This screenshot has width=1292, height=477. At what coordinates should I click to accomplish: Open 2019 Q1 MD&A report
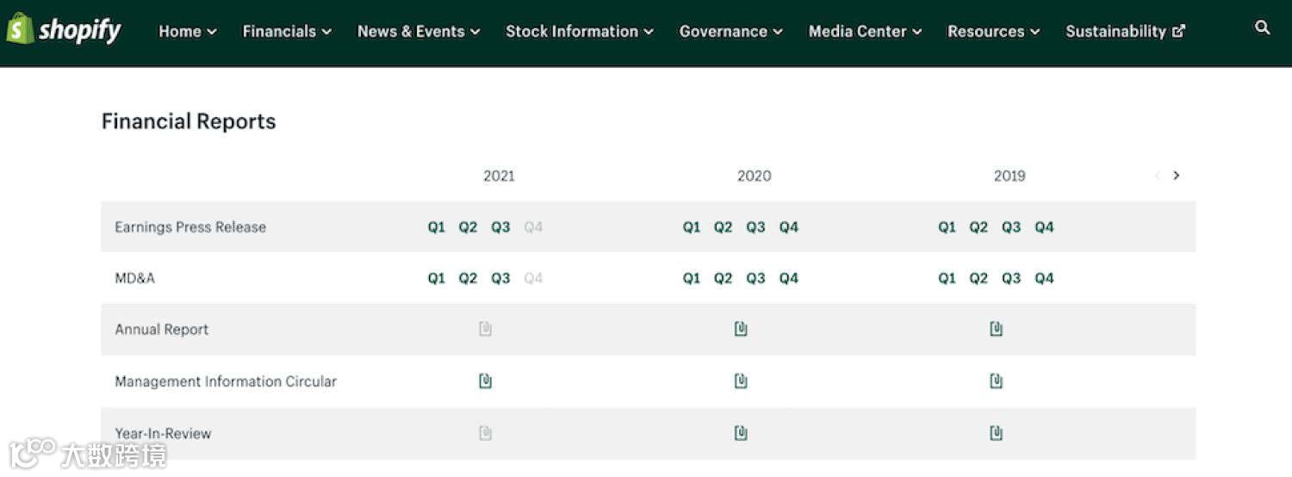click(947, 278)
